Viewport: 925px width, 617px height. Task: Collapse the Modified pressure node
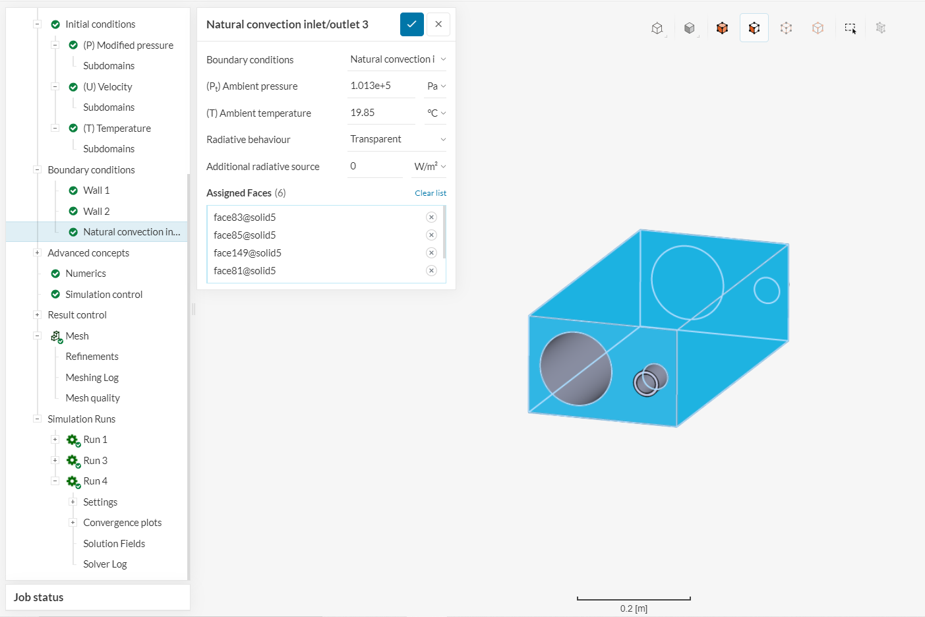click(55, 45)
